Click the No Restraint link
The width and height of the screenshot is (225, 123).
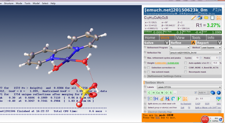coord(186,104)
